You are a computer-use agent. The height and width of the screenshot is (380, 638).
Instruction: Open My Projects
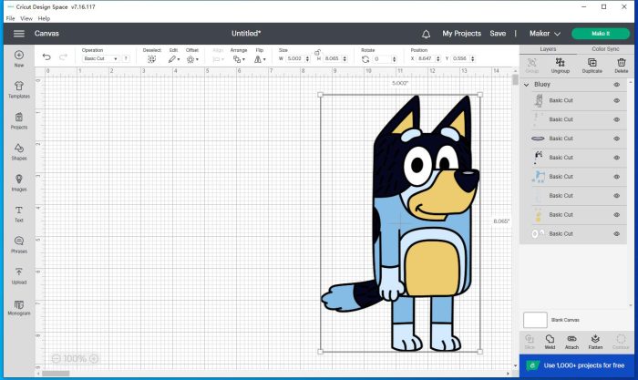461,34
